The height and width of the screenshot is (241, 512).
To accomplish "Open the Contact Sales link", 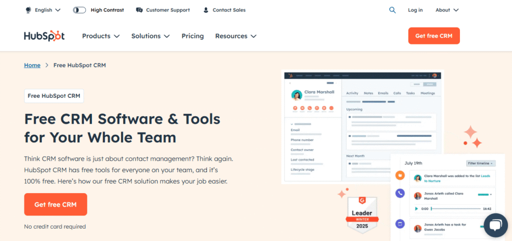I will (229, 10).
